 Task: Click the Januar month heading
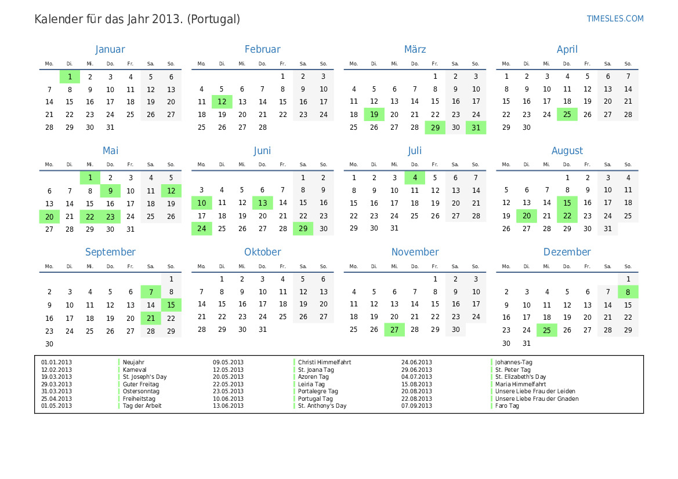(110, 50)
